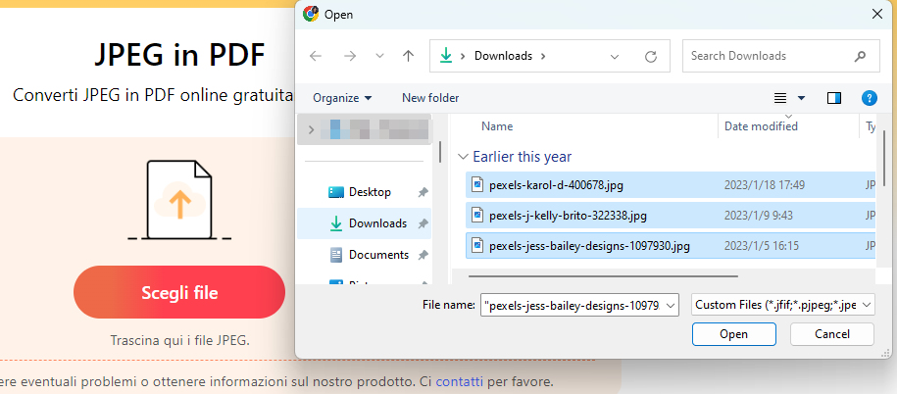Image resolution: width=897 pixels, height=394 pixels.
Task: Click the upload file illustration icon
Action: pos(179,199)
